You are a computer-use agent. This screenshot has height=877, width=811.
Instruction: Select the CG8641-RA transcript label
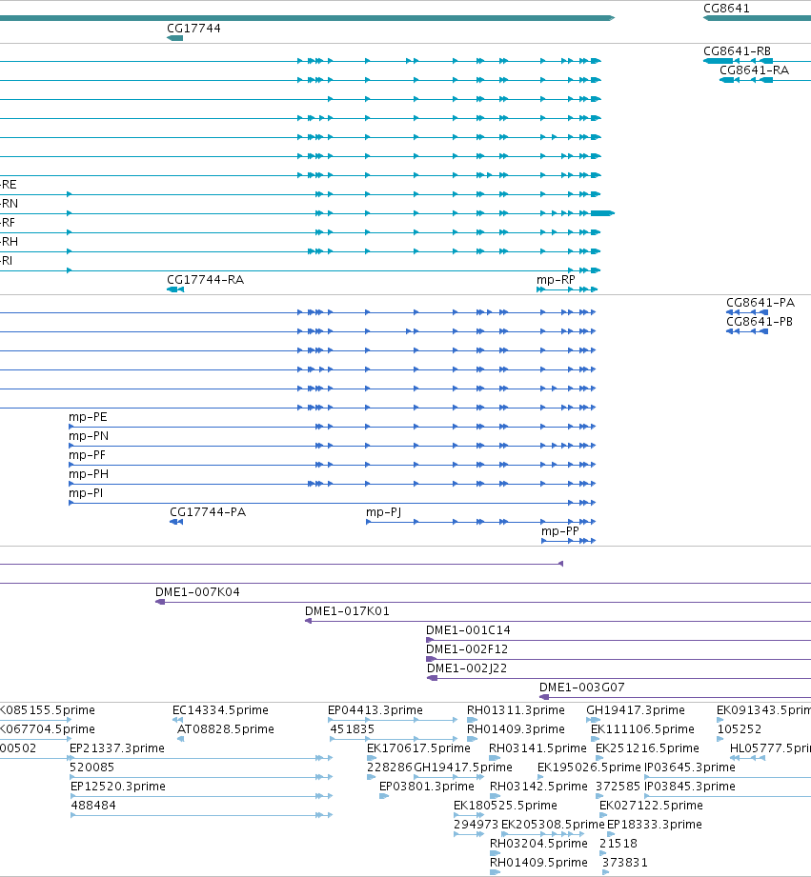754,70
